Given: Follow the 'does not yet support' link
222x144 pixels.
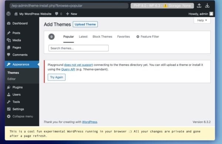Looking at the screenshot, I should (x=78, y=65).
